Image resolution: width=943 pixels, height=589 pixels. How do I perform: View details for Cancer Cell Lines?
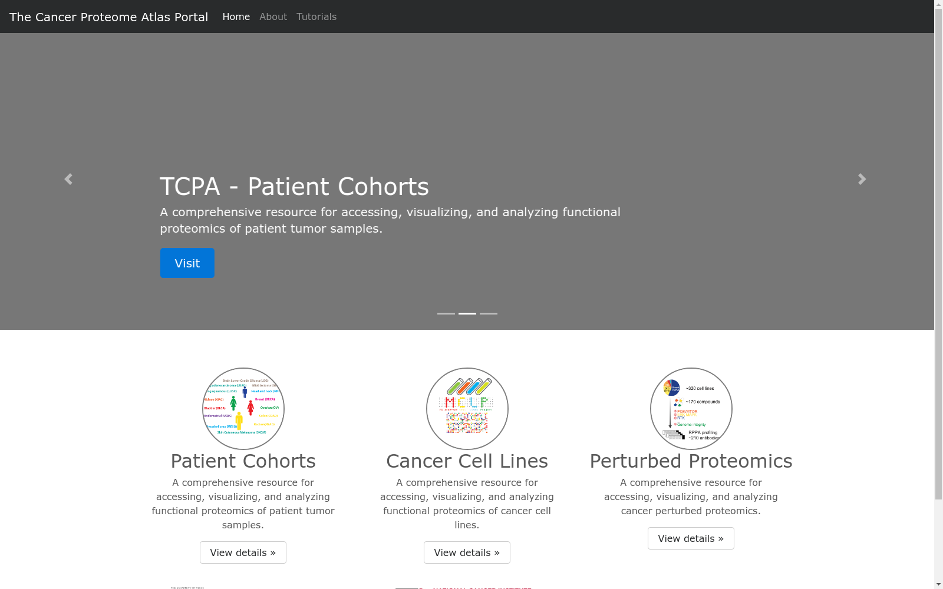[x=467, y=552]
